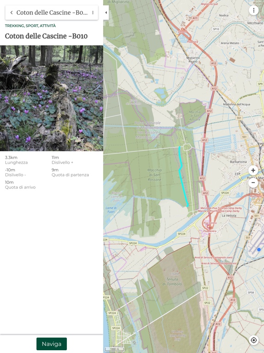Click the 'Vecchiano' town label on map
The height and width of the screenshot is (353, 264).
point(255,23)
